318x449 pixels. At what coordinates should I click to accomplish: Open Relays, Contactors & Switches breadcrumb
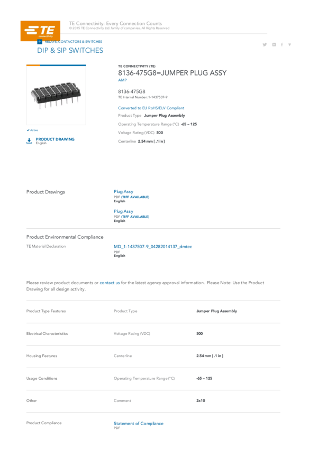click(x=74, y=42)
